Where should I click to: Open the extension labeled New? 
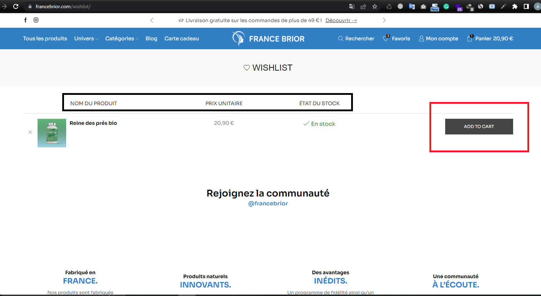435,7
